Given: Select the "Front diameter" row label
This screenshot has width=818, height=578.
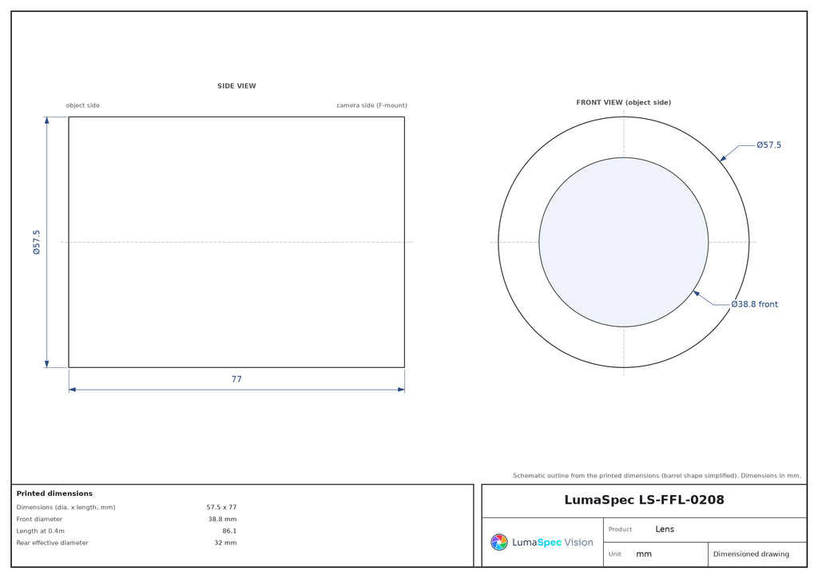Looking at the screenshot, I should pyautogui.click(x=39, y=519).
